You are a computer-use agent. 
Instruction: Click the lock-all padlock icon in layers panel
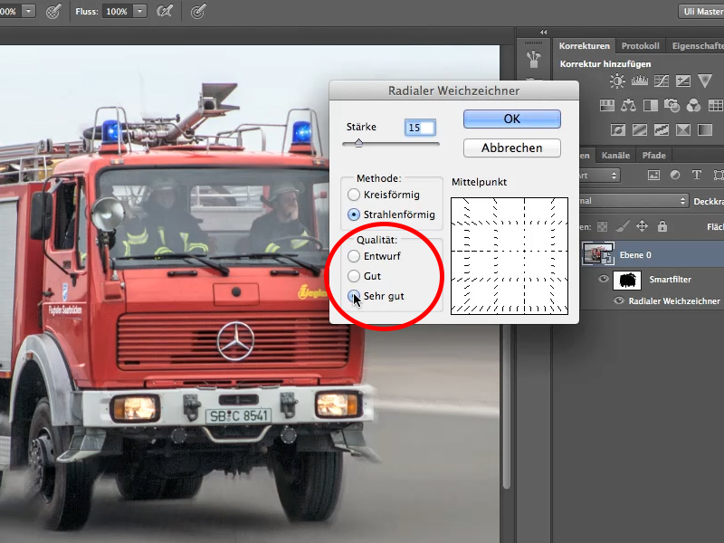pyautogui.click(x=662, y=226)
